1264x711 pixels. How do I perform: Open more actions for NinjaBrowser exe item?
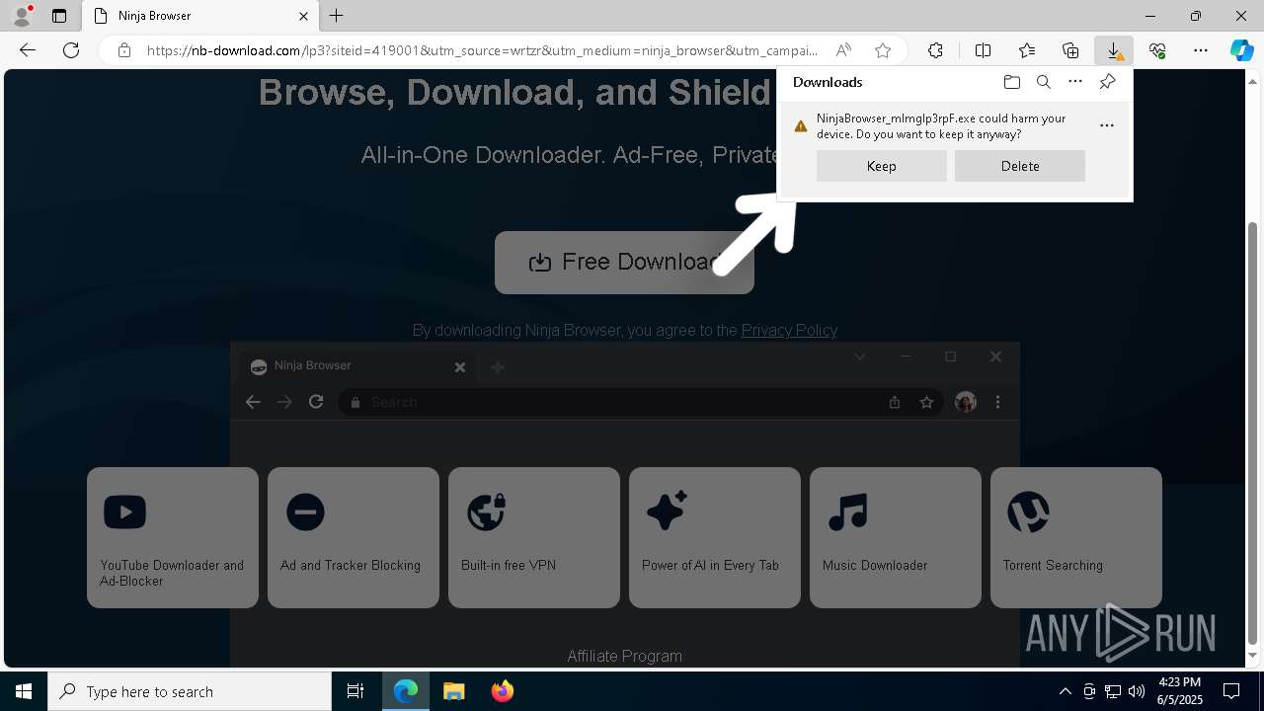(1106, 125)
